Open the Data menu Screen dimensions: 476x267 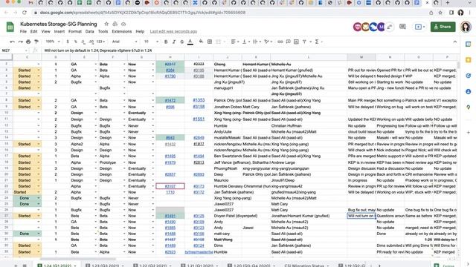(x=89, y=31)
